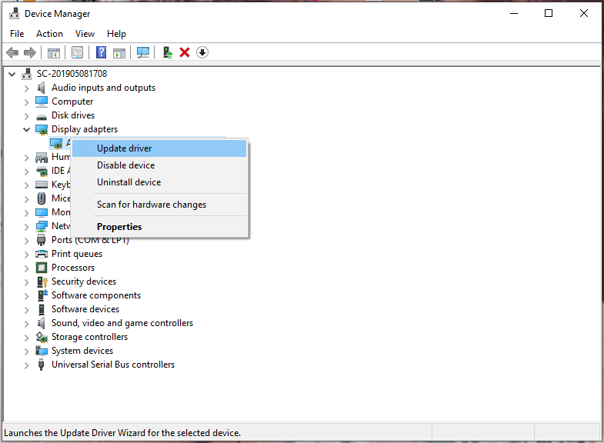This screenshot has width=604, height=443.
Task: Open the File menu
Action: click(x=17, y=34)
